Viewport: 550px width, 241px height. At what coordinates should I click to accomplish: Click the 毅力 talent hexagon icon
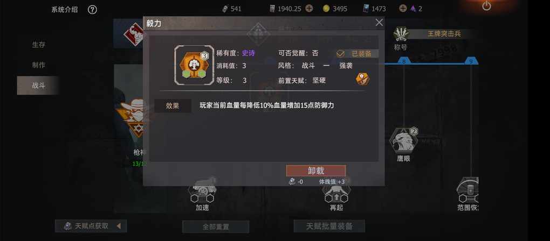point(194,65)
